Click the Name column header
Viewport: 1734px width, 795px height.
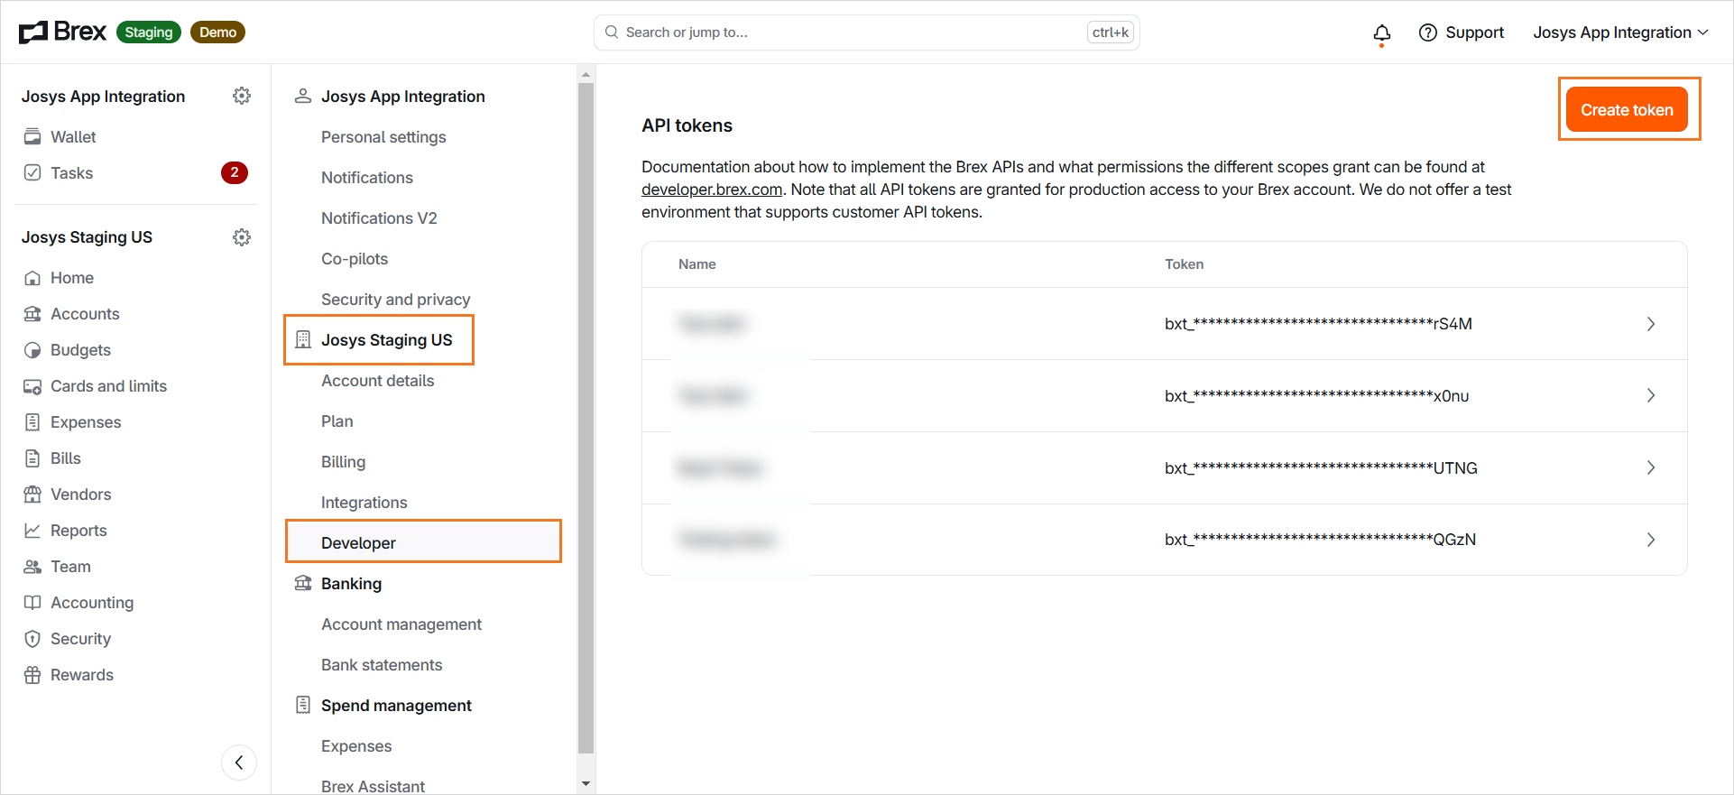[x=697, y=264]
